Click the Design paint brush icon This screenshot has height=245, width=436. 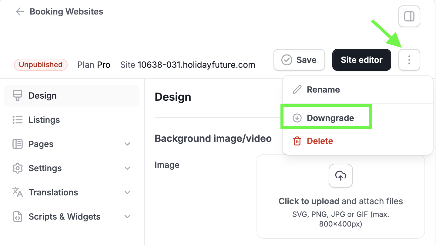pos(17,96)
